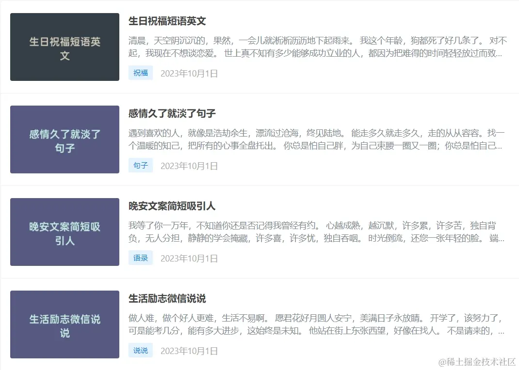Click the 祝福 tag badge
Screen dimensions: 519x370
141,72
